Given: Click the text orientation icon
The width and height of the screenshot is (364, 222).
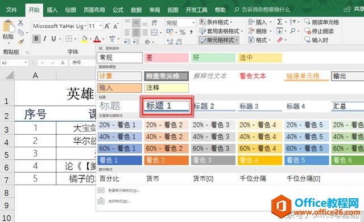Looking at the screenshot, I should pos(148,42).
